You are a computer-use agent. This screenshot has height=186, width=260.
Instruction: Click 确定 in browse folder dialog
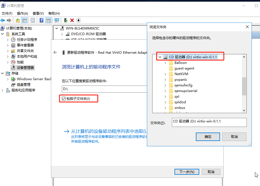(x=208, y=137)
